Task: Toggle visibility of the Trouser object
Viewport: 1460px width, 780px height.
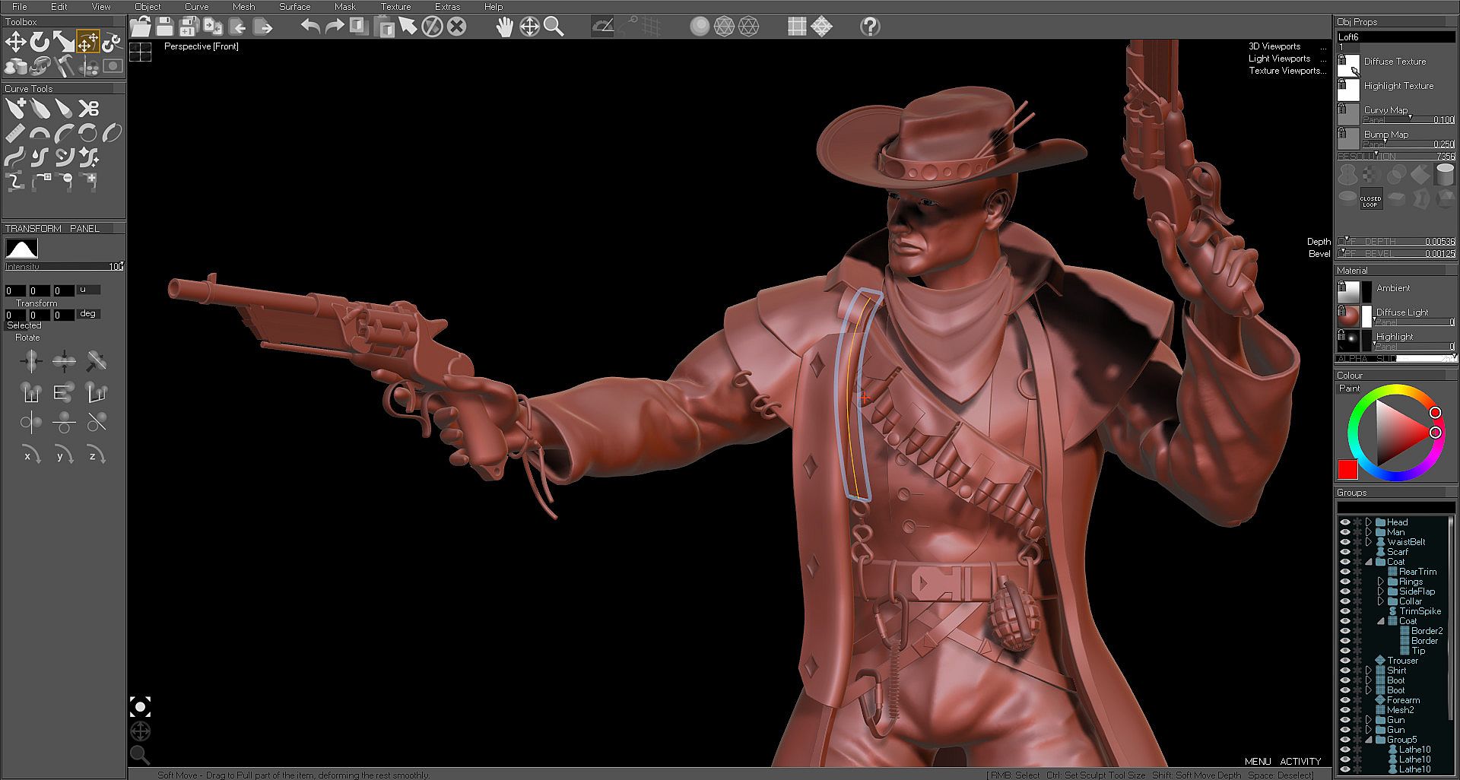Action: point(1344,661)
